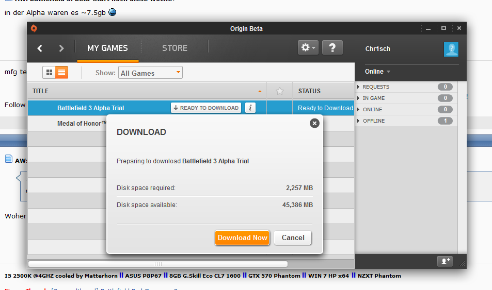The image size is (492, 290).
Task: Sort by the STATUS column header
Action: pyautogui.click(x=324, y=91)
